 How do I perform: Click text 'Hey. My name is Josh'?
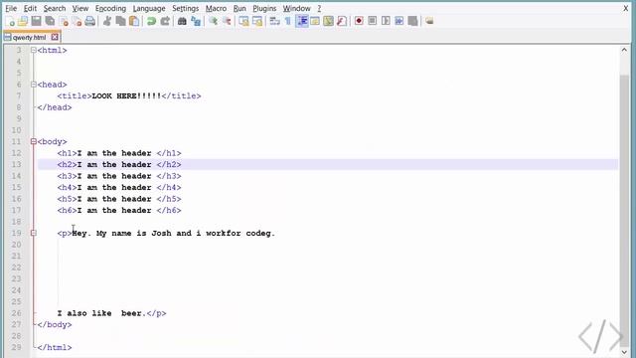[121, 233]
